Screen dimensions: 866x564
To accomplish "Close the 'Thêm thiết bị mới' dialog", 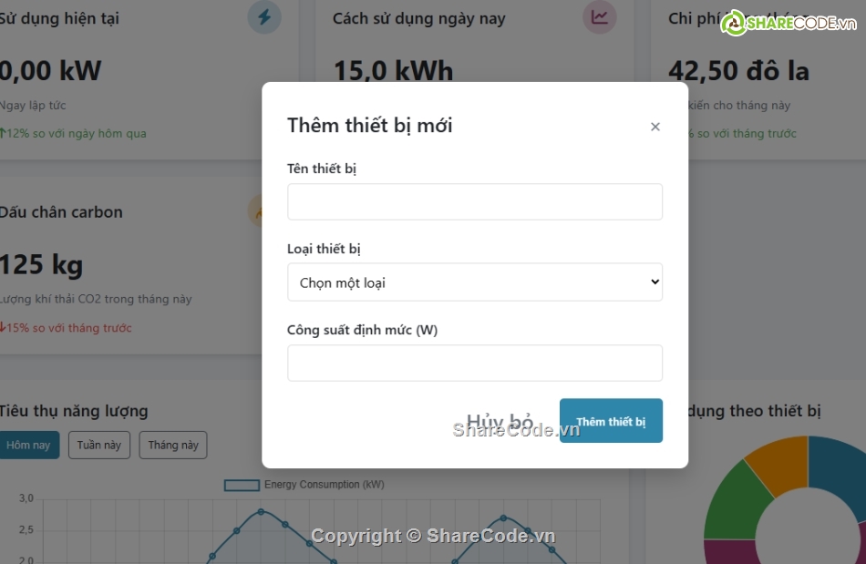I will (x=655, y=127).
